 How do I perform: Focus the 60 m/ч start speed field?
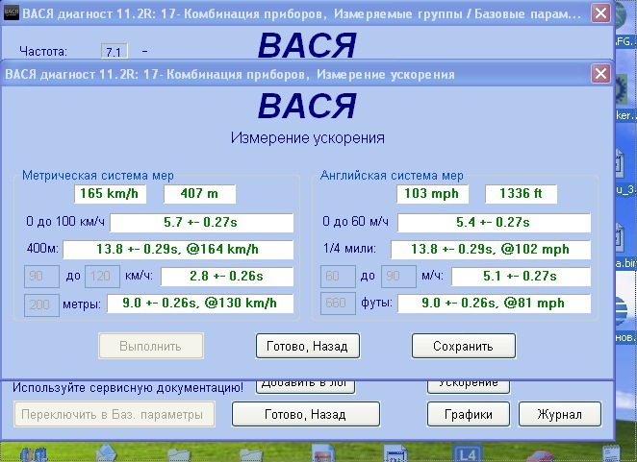(338, 277)
